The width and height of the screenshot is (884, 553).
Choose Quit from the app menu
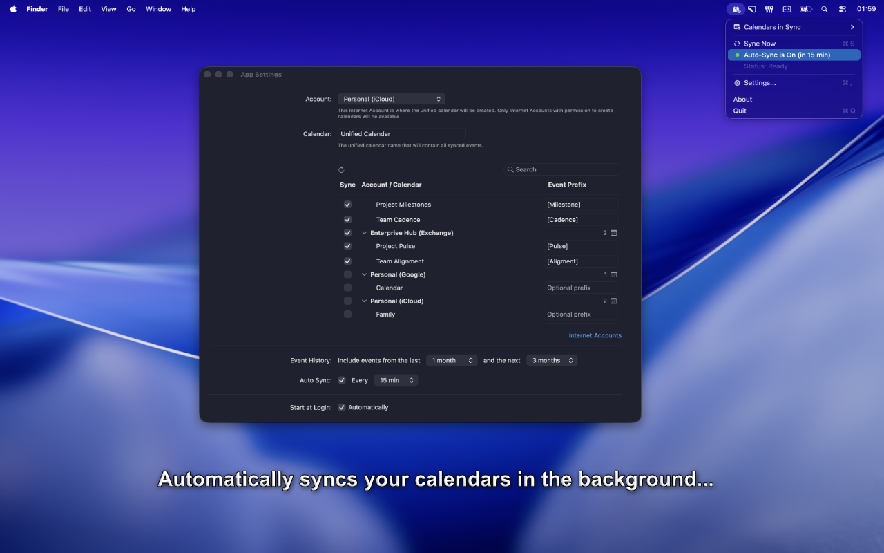click(740, 111)
